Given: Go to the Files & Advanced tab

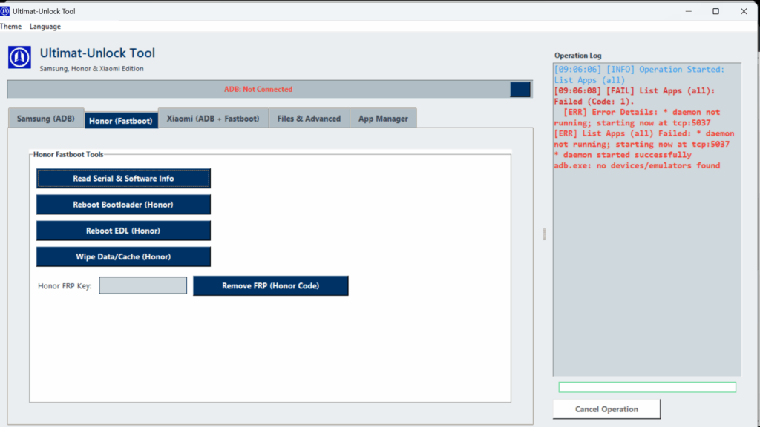Looking at the screenshot, I should pos(309,119).
